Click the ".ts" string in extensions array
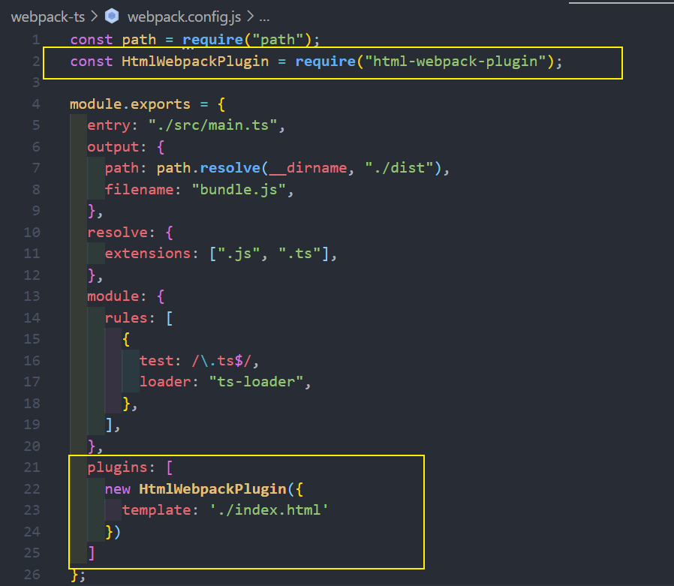This screenshot has height=586, width=674. click(x=299, y=254)
